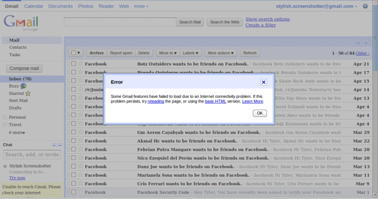Star the Cris Ferrari email

tap(81, 183)
